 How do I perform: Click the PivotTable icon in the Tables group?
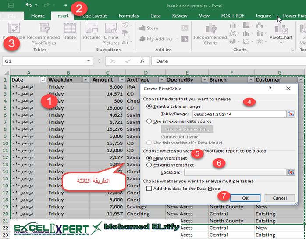(14, 28)
